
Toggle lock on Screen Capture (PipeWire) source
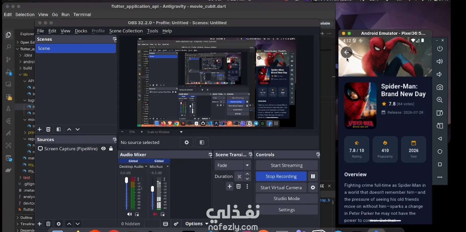click(x=111, y=148)
